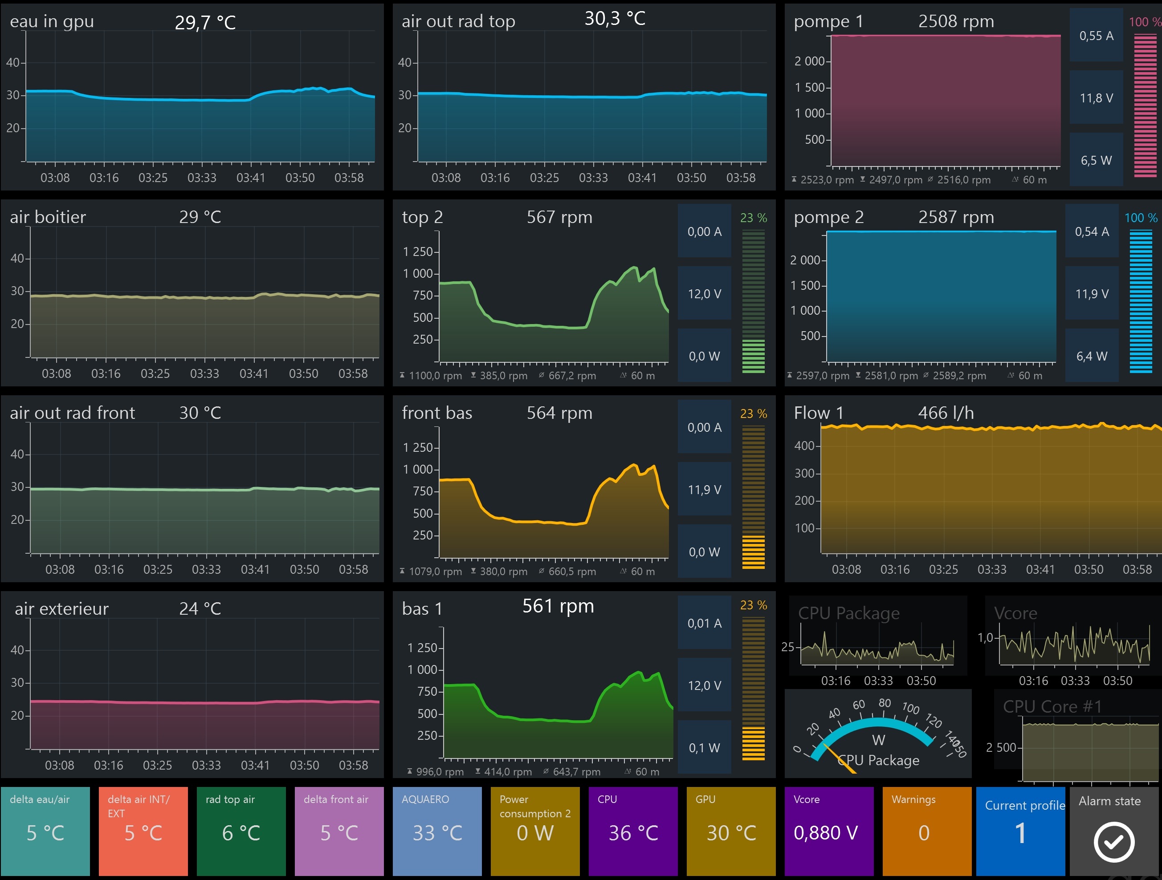Click pompe 2 blue 100% bar indicator
Image resolution: width=1162 pixels, height=880 pixels.
pos(1141,301)
